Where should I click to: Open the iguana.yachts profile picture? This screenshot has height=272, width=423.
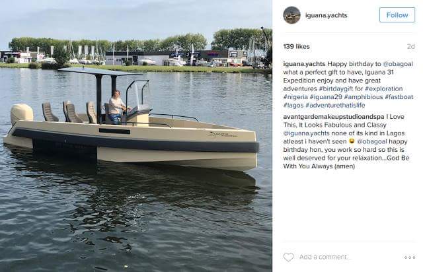[x=291, y=15]
